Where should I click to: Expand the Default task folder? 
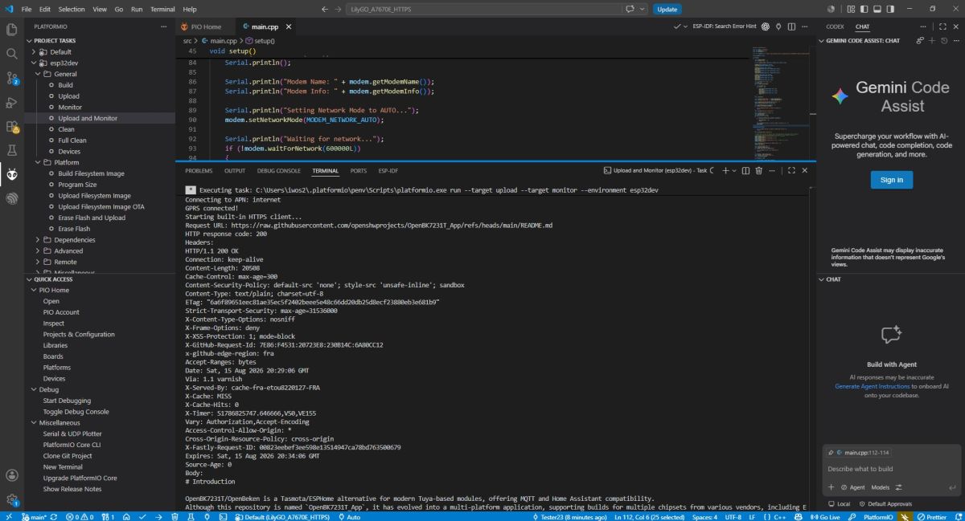(x=35, y=51)
